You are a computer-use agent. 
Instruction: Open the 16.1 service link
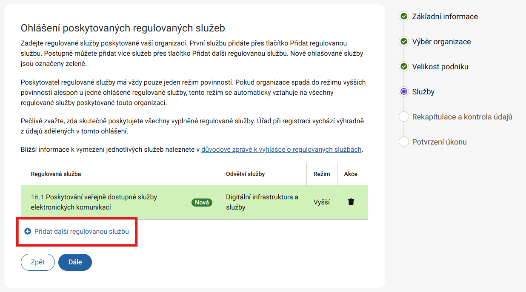[x=37, y=197]
